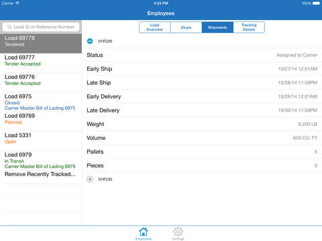Screen dimensions: 322x241
Task: Open in-transit Load 6979
Action: (41, 160)
